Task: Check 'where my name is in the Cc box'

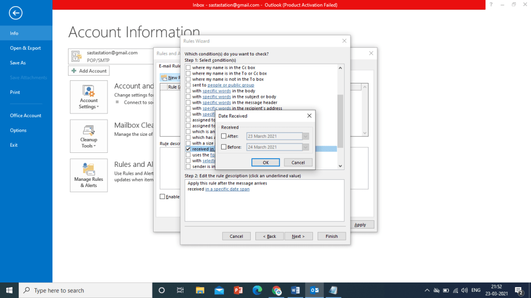Action: [x=188, y=68]
